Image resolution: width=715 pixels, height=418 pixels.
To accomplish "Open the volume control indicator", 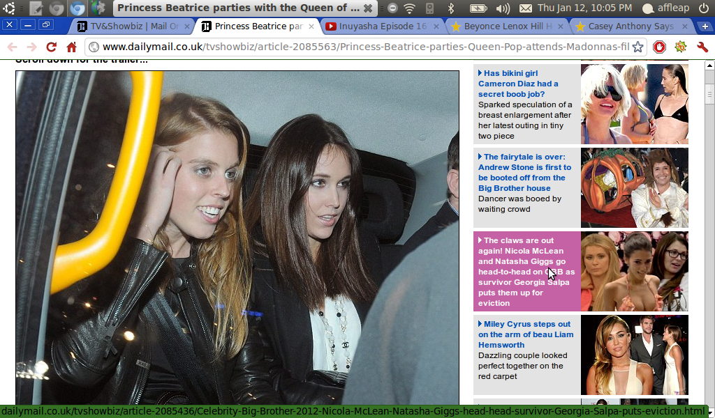I will pos(503,8).
